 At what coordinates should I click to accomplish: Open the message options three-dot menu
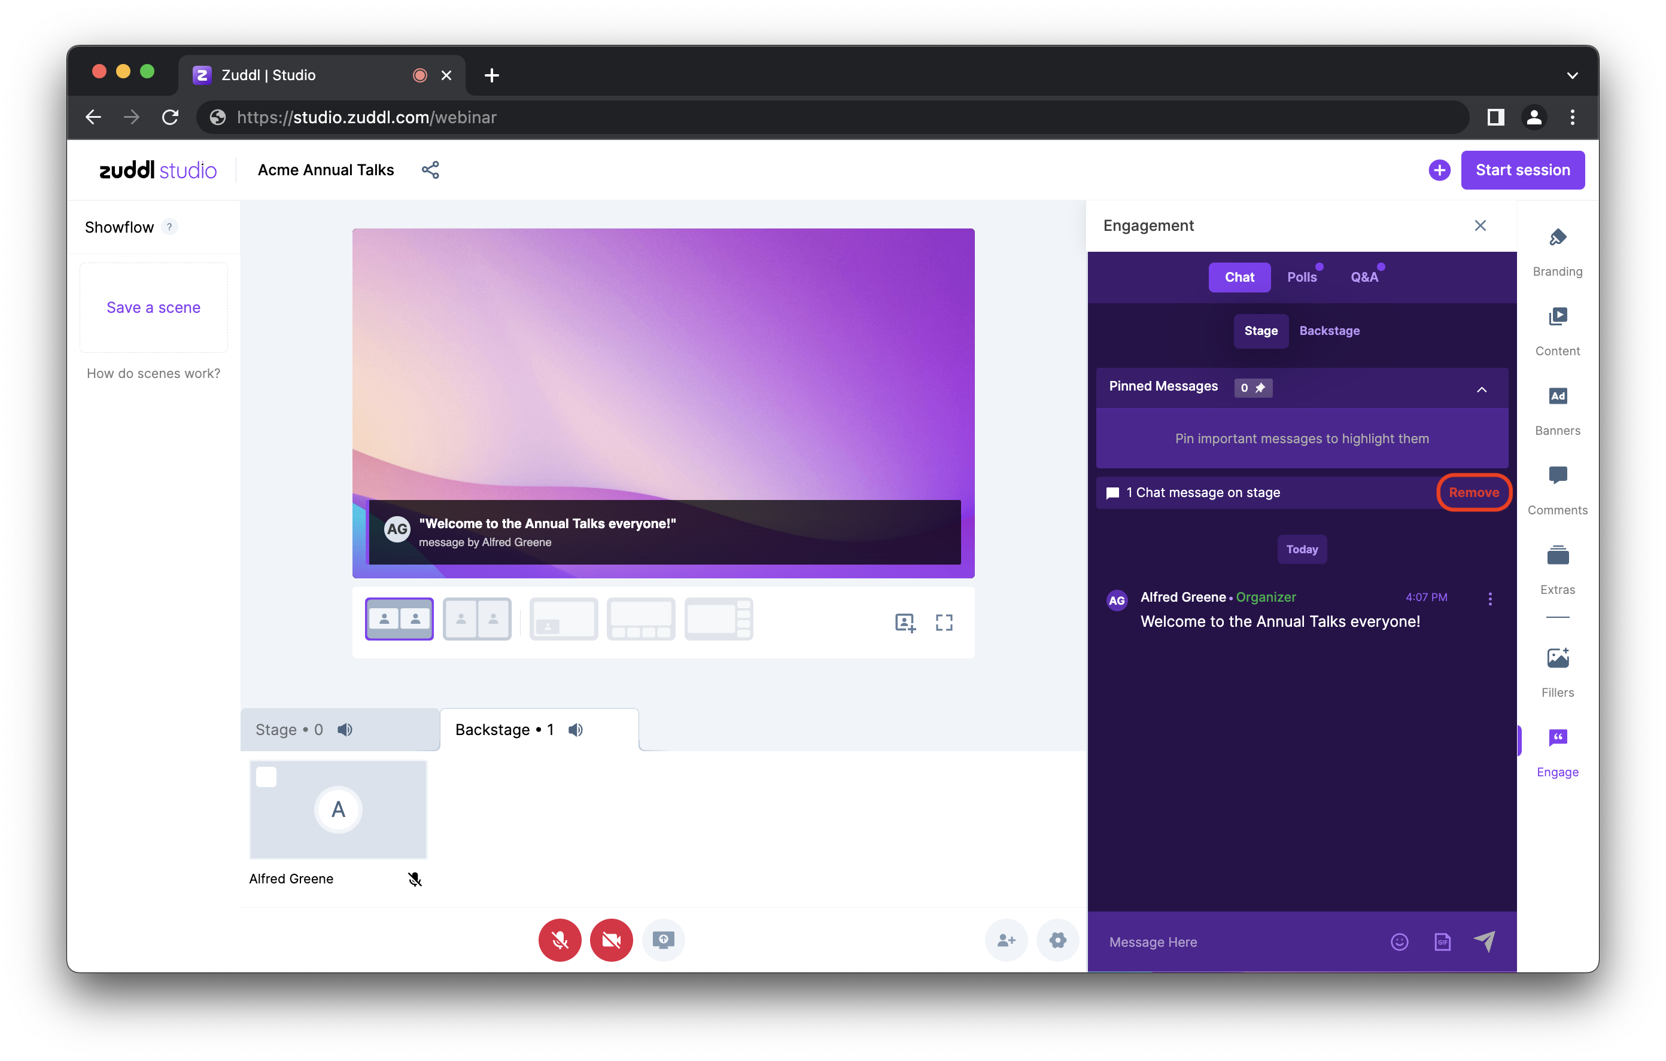point(1489,600)
